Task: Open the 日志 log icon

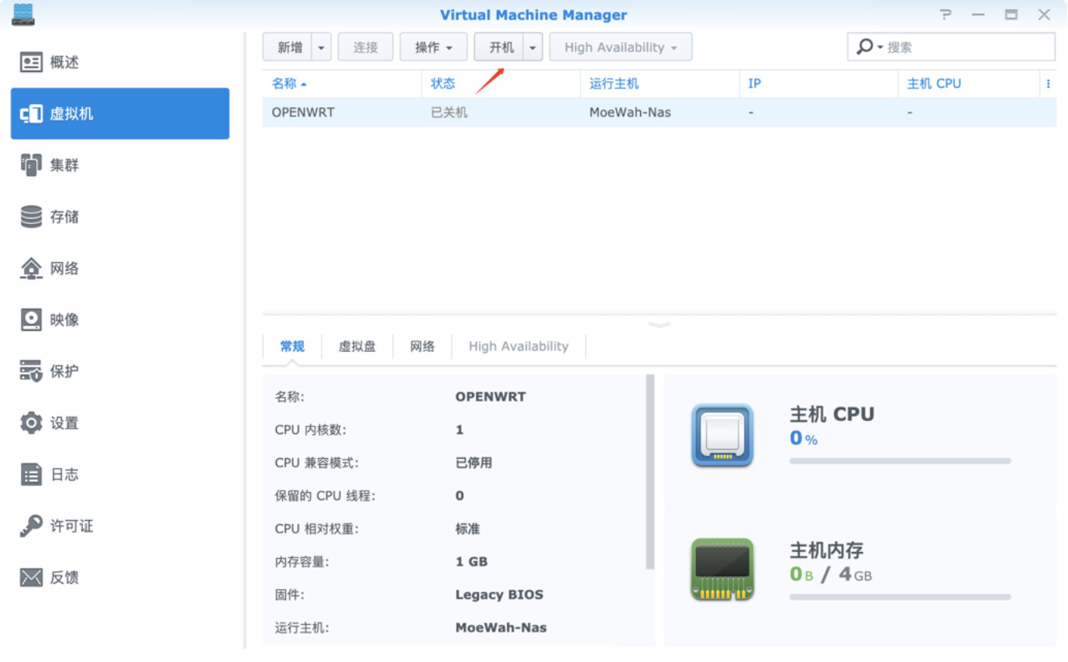Action: [31, 474]
